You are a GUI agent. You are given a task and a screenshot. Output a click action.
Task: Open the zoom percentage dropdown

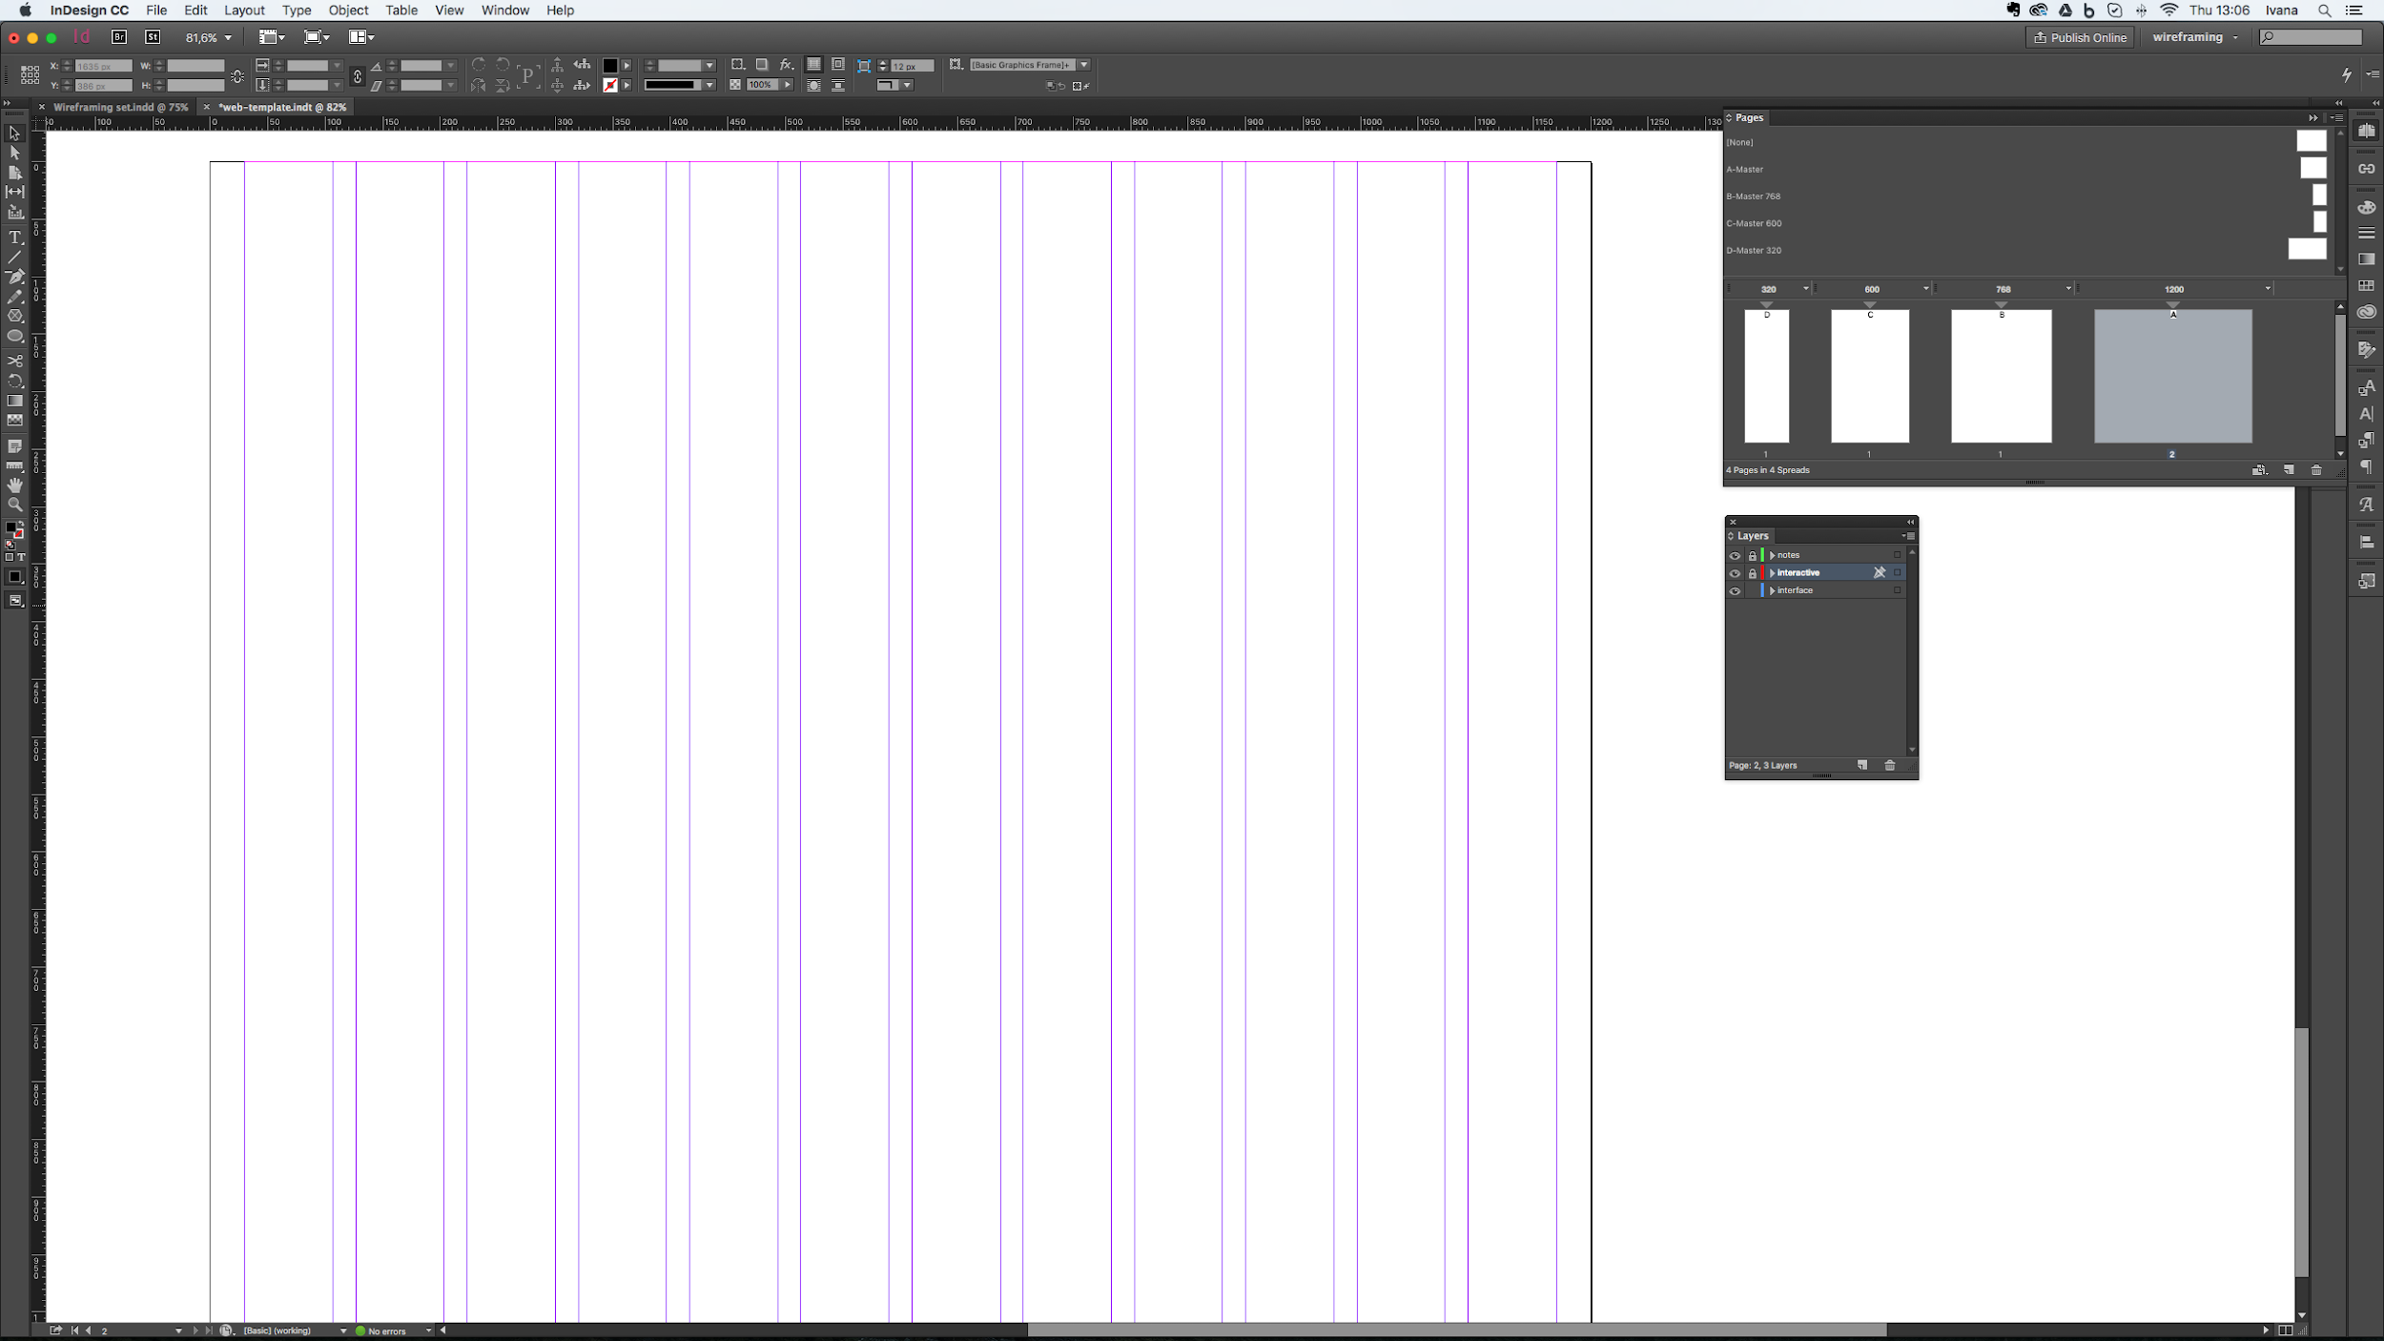228,37
